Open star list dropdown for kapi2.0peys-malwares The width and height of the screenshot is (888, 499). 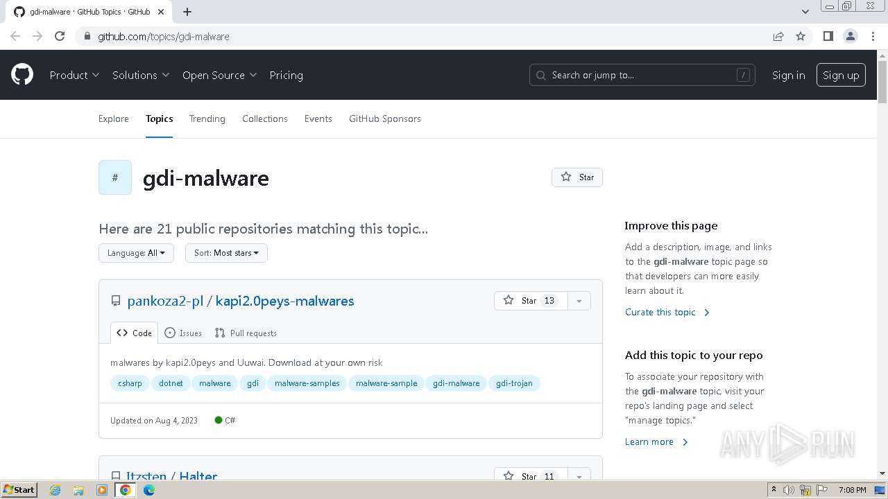pyautogui.click(x=579, y=300)
